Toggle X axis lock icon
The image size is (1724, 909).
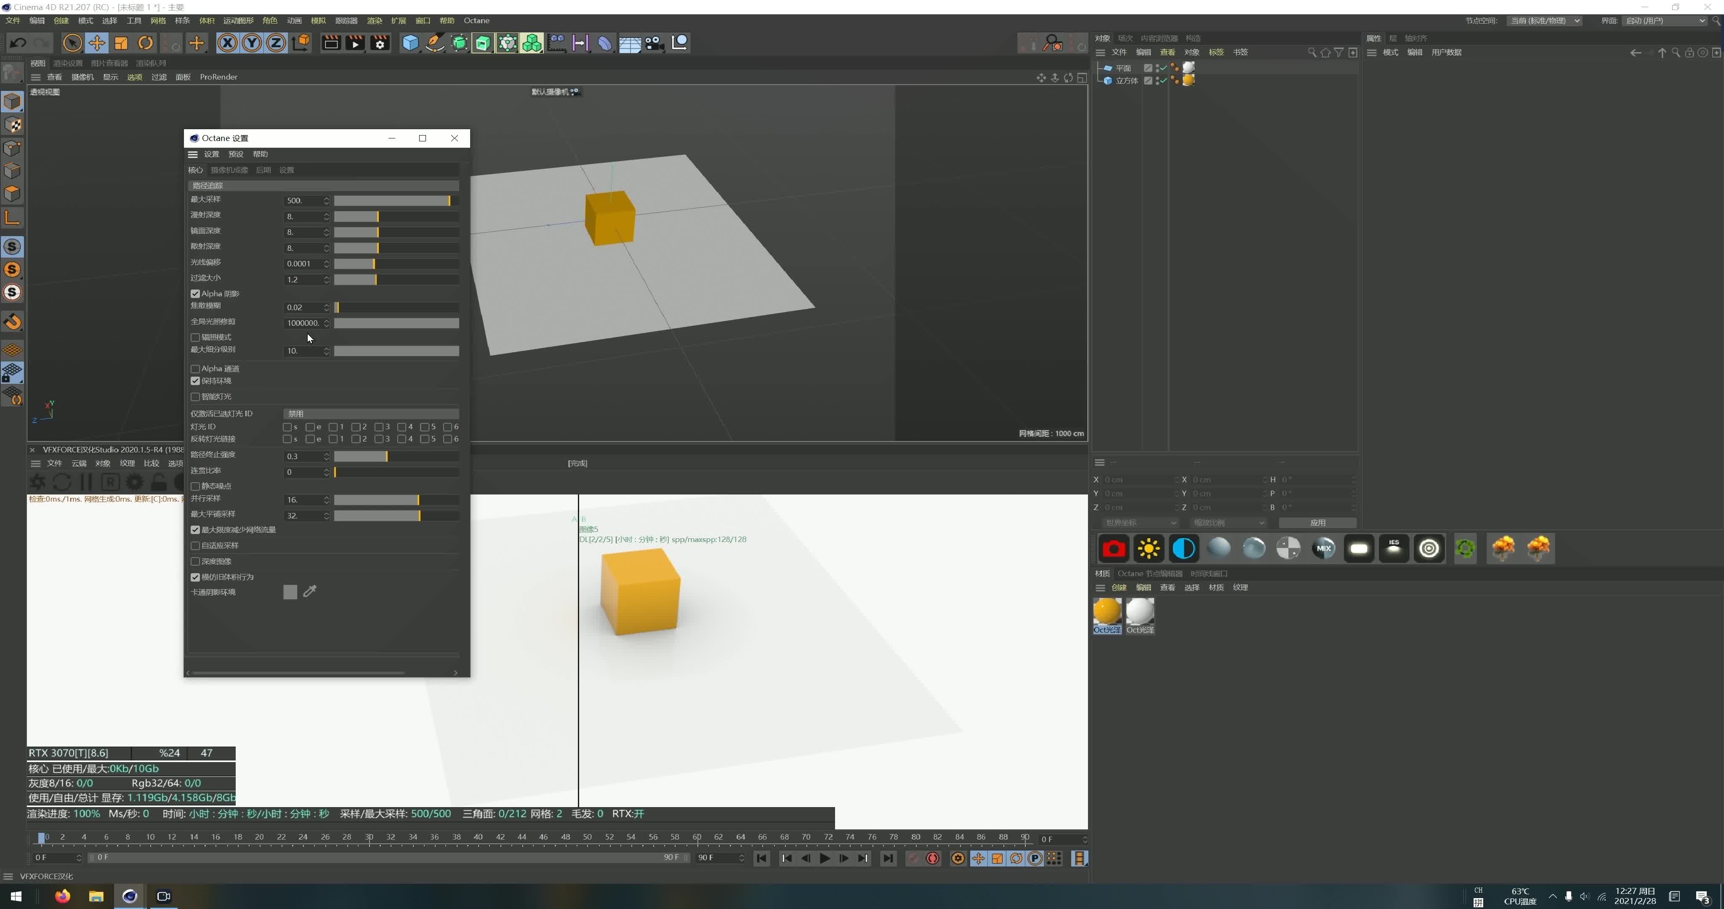click(x=228, y=43)
